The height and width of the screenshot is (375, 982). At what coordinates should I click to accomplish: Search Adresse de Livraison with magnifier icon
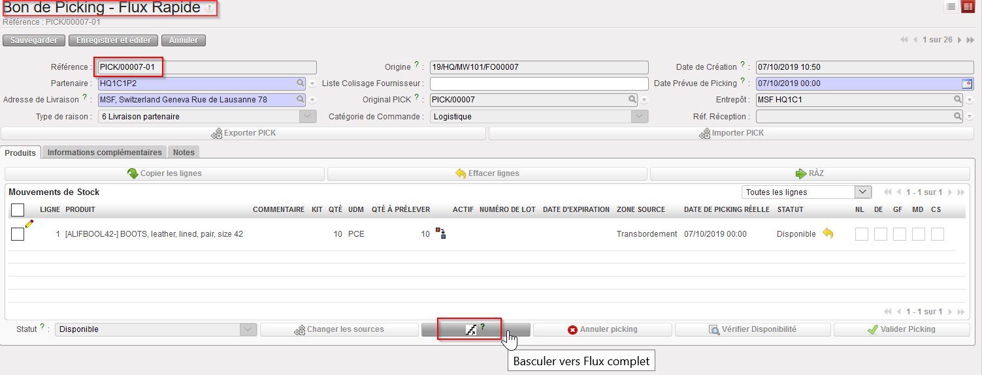tap(301, 100)
